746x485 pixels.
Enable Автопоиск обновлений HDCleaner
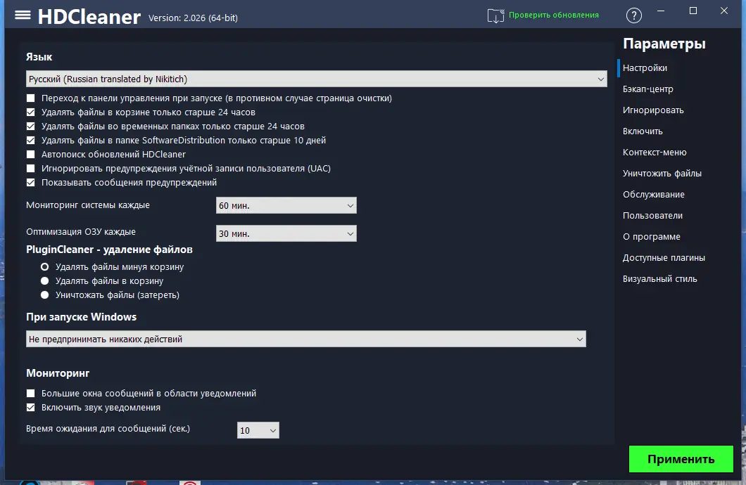31,155
